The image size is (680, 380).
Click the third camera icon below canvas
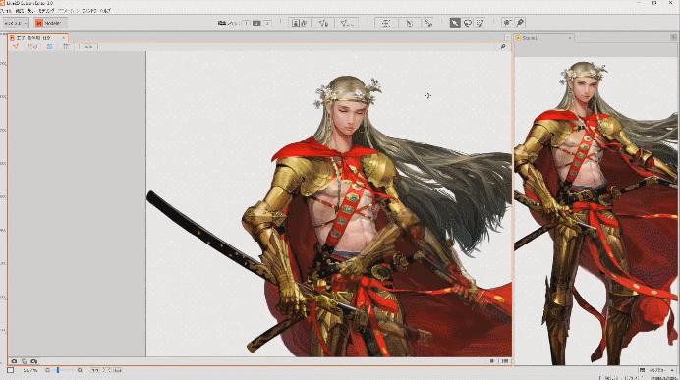click(x=34, y=361)
